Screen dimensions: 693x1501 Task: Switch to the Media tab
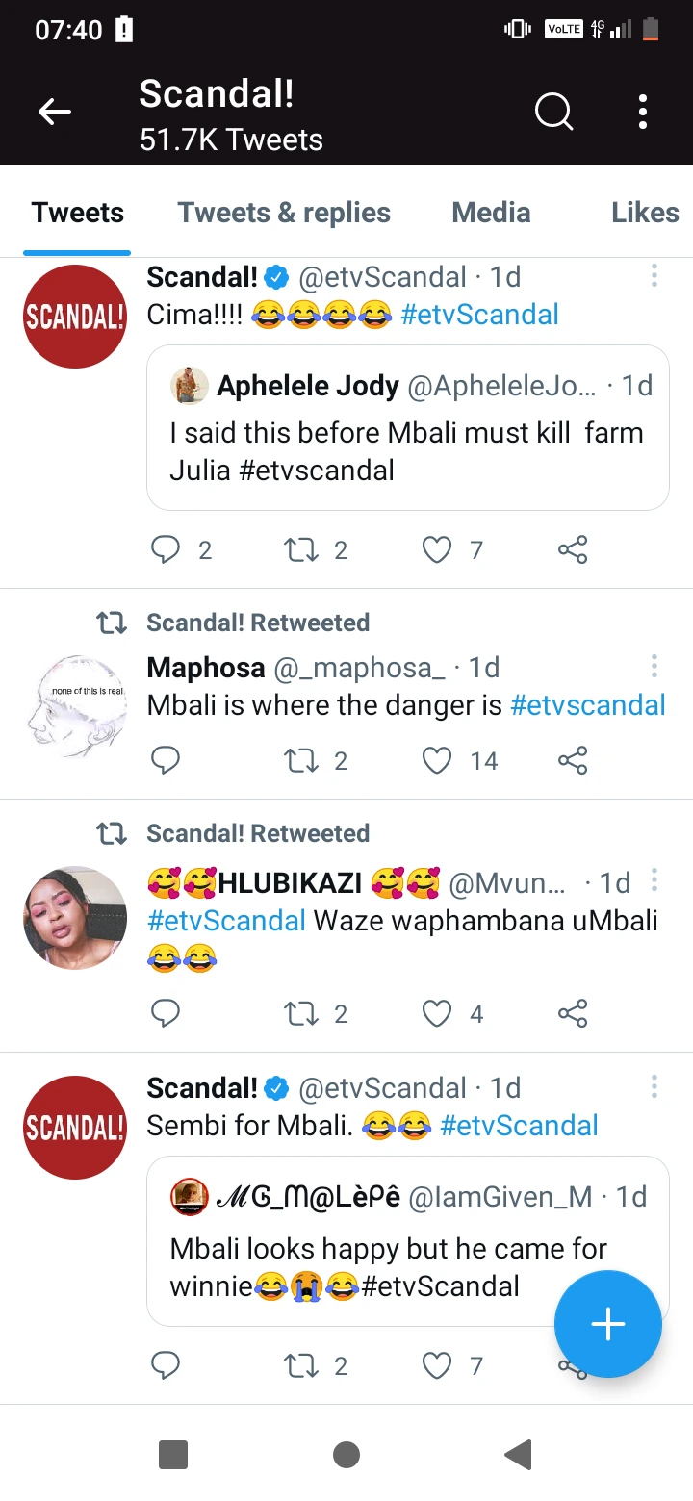point(491,213)
